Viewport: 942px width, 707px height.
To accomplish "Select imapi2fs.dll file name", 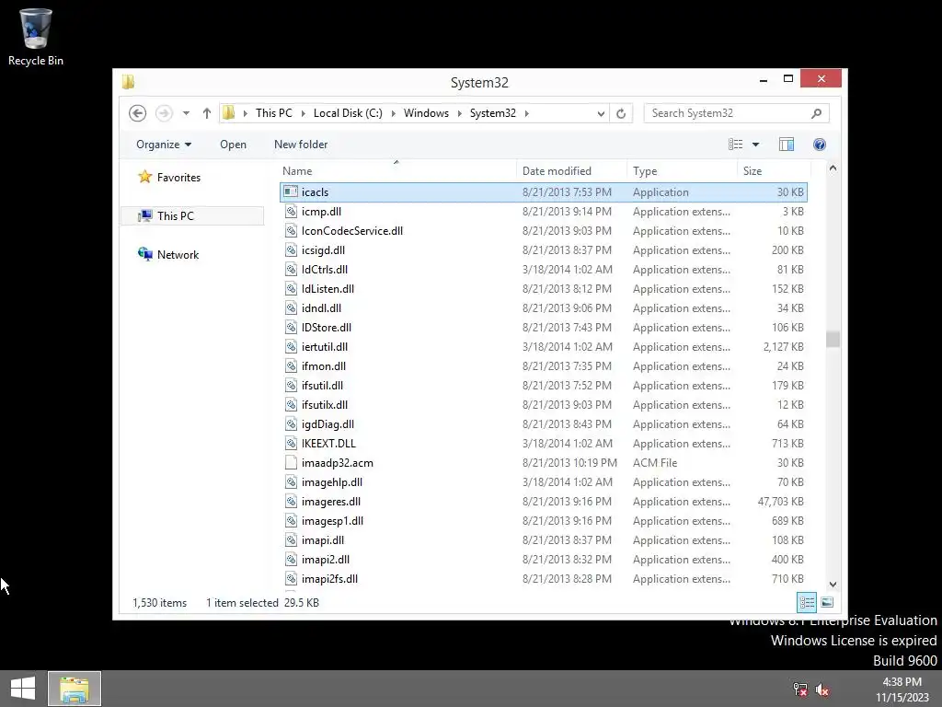I will 329,578.
